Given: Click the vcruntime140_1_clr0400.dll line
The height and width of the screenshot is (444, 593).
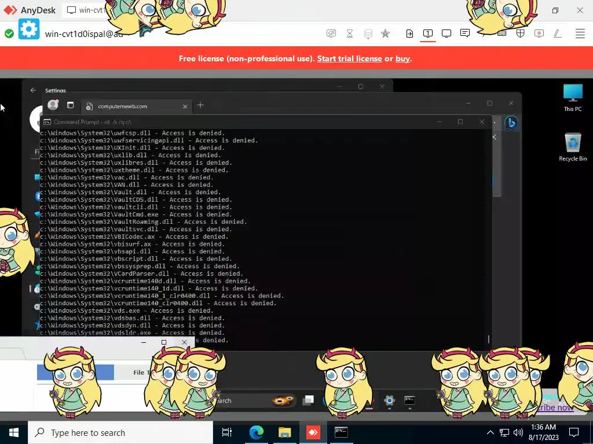Looking at the screenshot, I should 162,295.
